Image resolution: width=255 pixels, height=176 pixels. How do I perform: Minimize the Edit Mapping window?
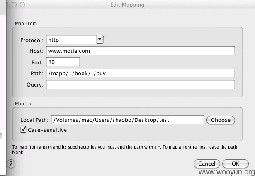point(14,5)
